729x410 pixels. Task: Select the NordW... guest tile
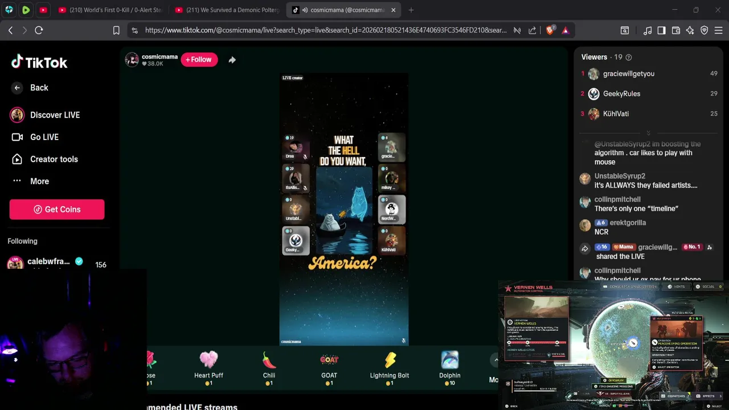(x=392, y=209)
